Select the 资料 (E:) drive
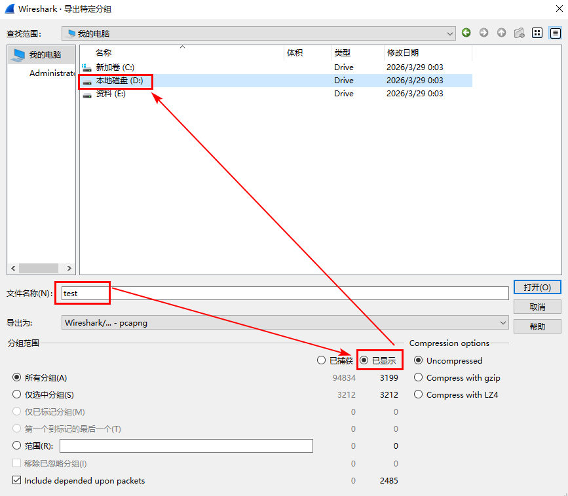 click(110, 94)
